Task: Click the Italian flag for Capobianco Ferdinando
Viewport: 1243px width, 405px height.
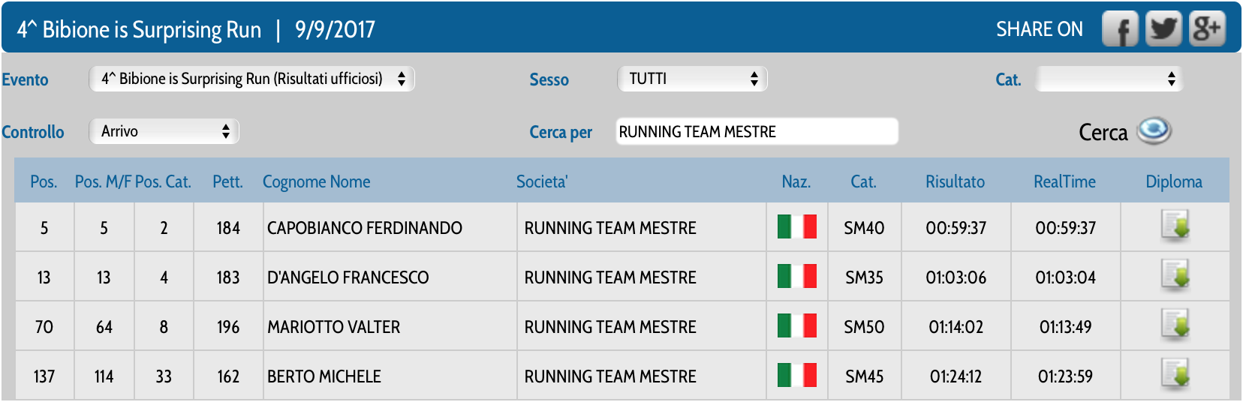Action: click(796, 226)
